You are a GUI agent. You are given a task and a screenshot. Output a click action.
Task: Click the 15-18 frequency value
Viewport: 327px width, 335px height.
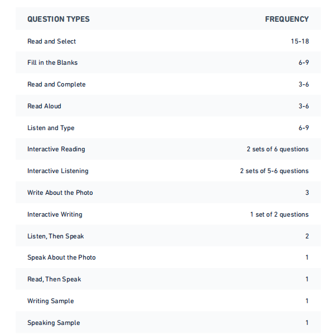[300, 41]
